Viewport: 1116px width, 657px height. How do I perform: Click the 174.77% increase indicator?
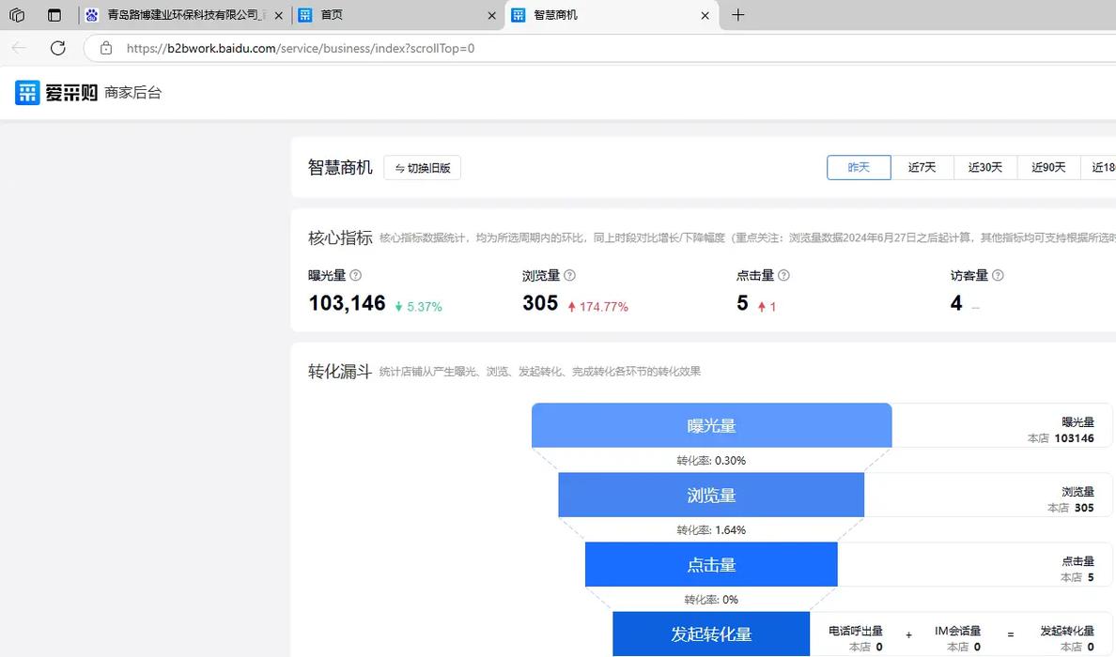pos(597,307)
